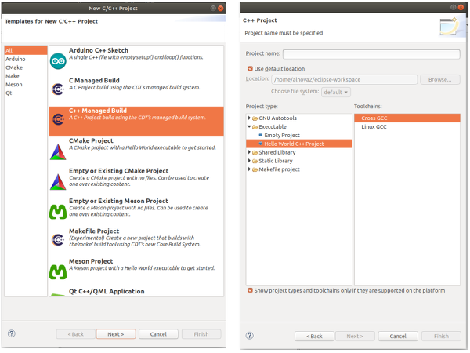The height and width of the screenshot is (353, 470).
Task: Click the C Managed Build icon
Action: point(58,89)
